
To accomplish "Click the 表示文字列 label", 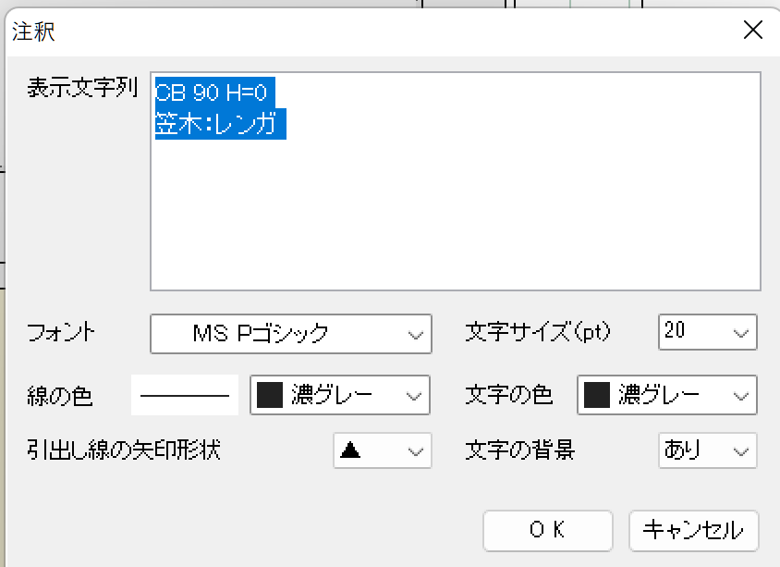I will [82, 88].
